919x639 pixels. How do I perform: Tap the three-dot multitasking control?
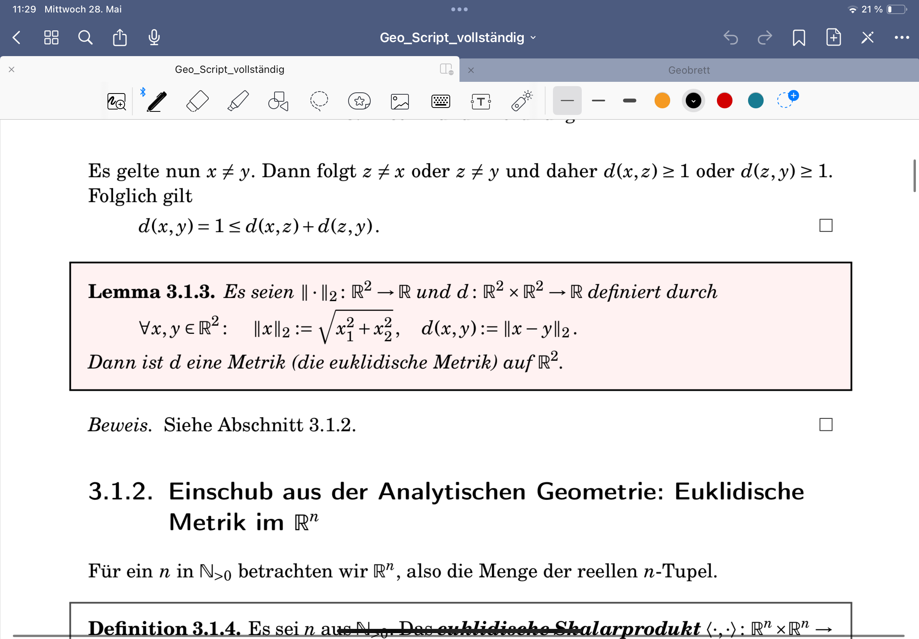(459, 9)
